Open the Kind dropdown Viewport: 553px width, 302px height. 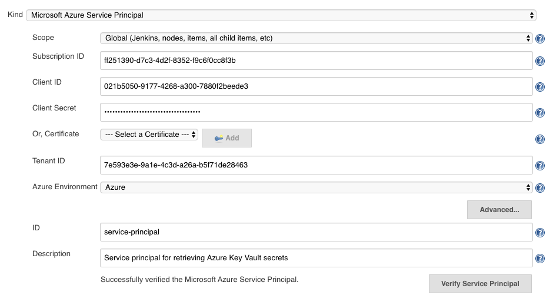(281, 15)
